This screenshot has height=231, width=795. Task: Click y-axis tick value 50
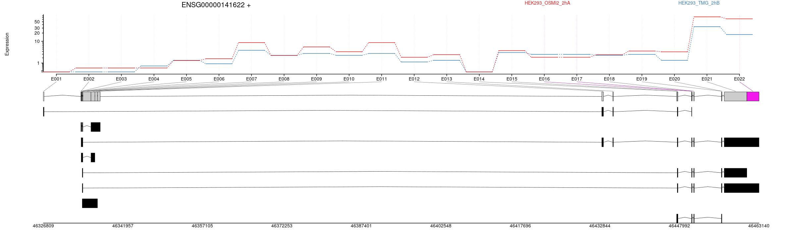coord(37,22)
